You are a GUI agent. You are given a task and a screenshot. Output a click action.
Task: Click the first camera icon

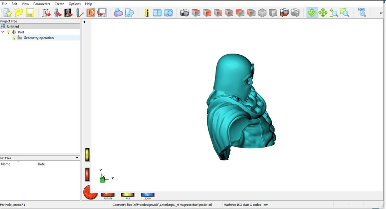click(185, 13)
